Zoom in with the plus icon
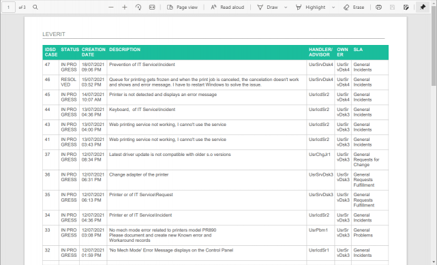 (x=125, y=7)
